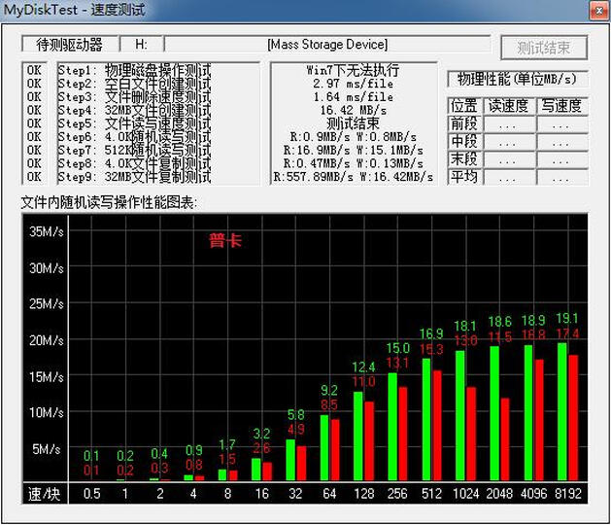Click the 2048 block size label

499,494
